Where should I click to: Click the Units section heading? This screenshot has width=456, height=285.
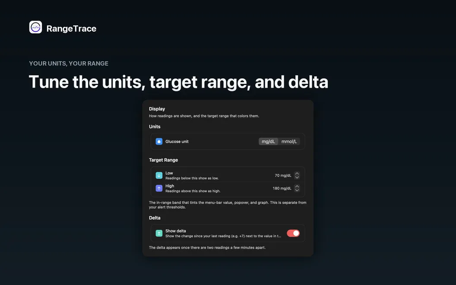155,127
